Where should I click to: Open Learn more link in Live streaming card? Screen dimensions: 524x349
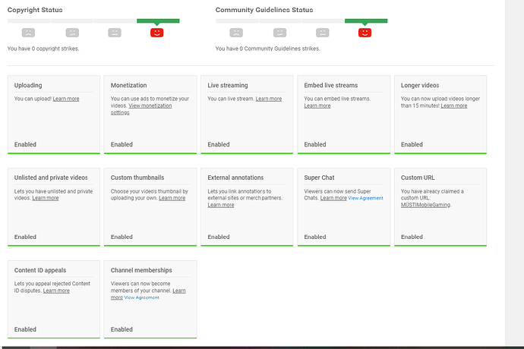click(x=269, y=99)
